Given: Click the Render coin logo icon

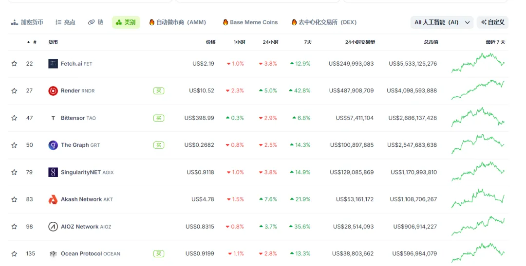Looking at the screenshot, I should pos(53,91).
